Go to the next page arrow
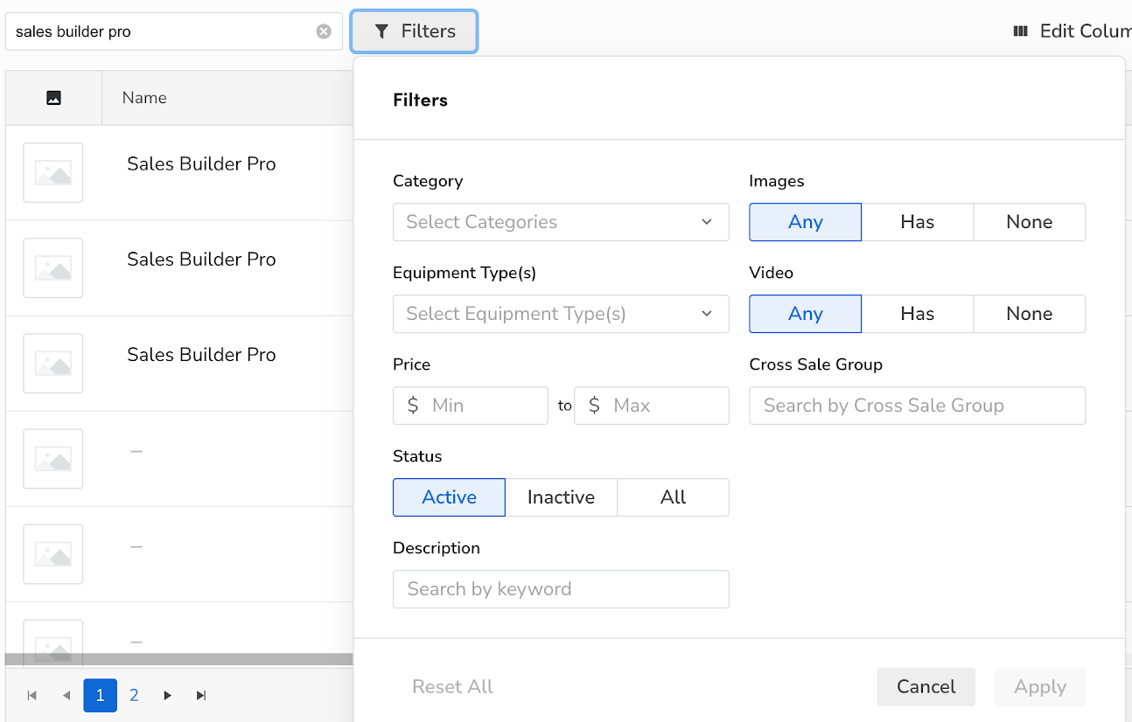 [x=167, y=696]
